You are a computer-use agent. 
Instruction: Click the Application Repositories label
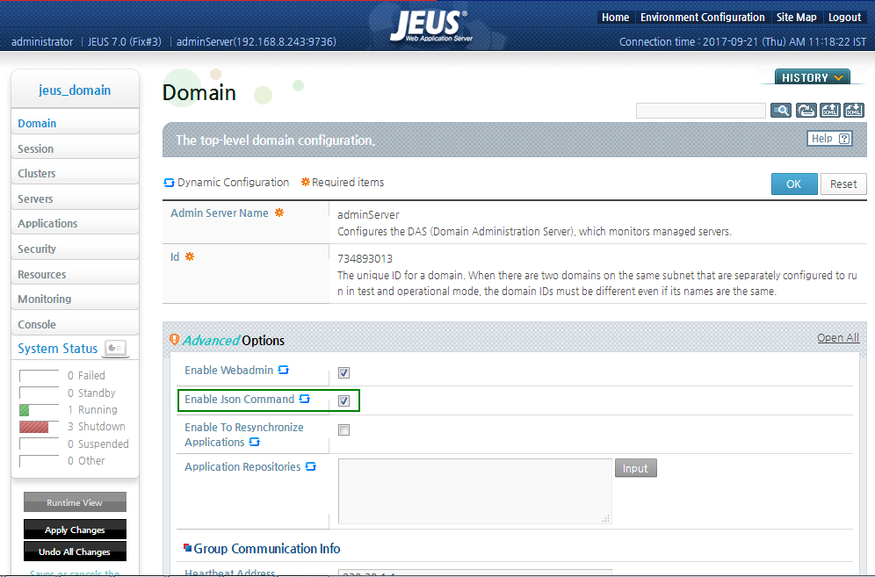(242, 466)
